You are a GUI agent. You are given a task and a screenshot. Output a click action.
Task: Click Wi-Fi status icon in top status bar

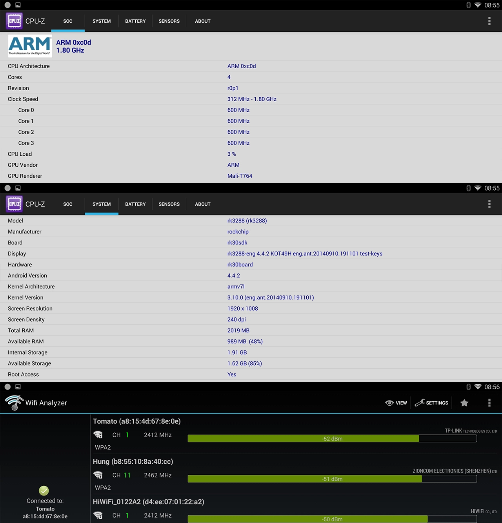click(478, 5)
